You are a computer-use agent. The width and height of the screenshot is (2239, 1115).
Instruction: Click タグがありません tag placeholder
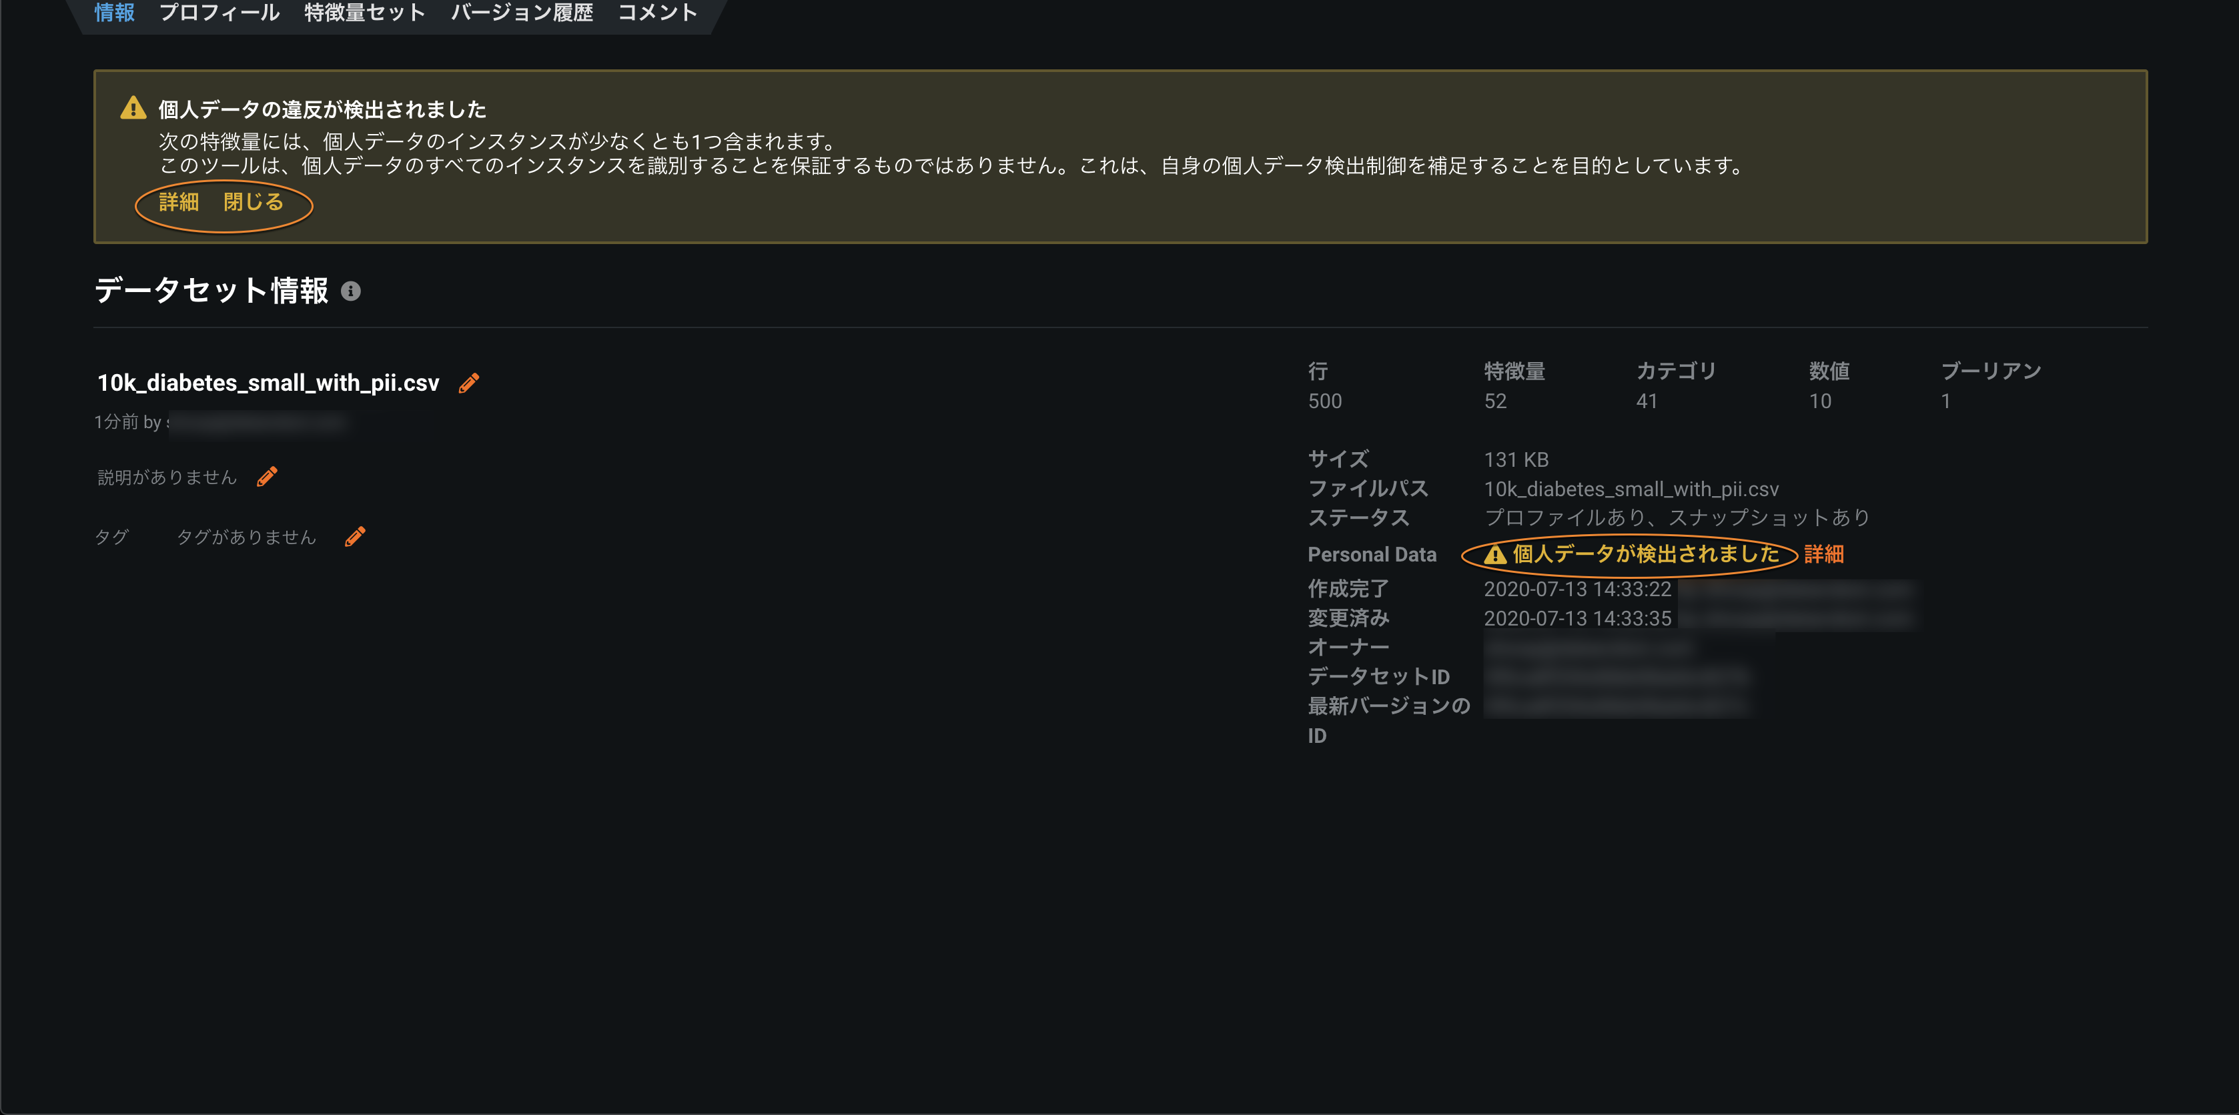pos(246,537)
